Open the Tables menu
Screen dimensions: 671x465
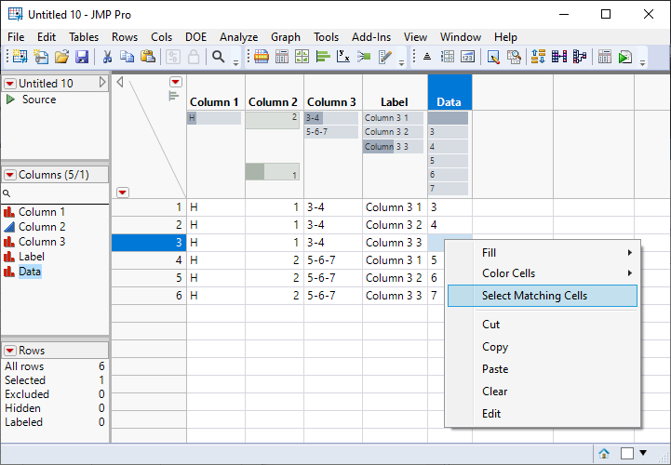coord(84,37)
